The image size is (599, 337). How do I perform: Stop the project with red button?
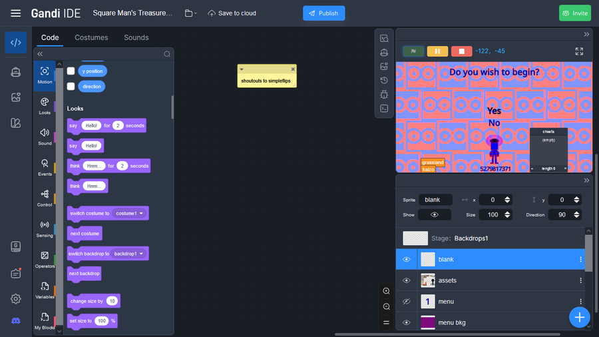[x=461, y=51]
